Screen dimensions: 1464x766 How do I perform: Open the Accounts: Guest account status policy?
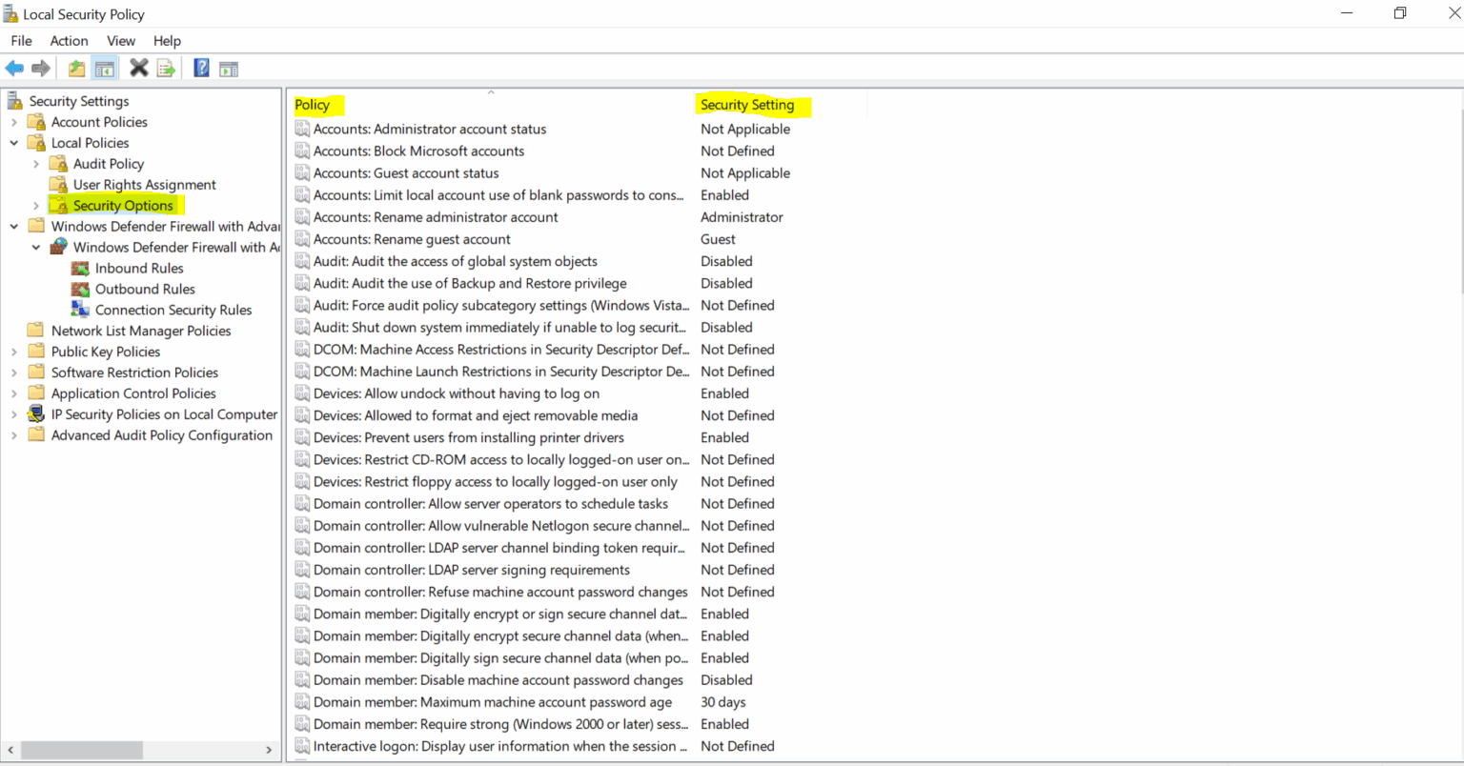(x=405, y=172)
